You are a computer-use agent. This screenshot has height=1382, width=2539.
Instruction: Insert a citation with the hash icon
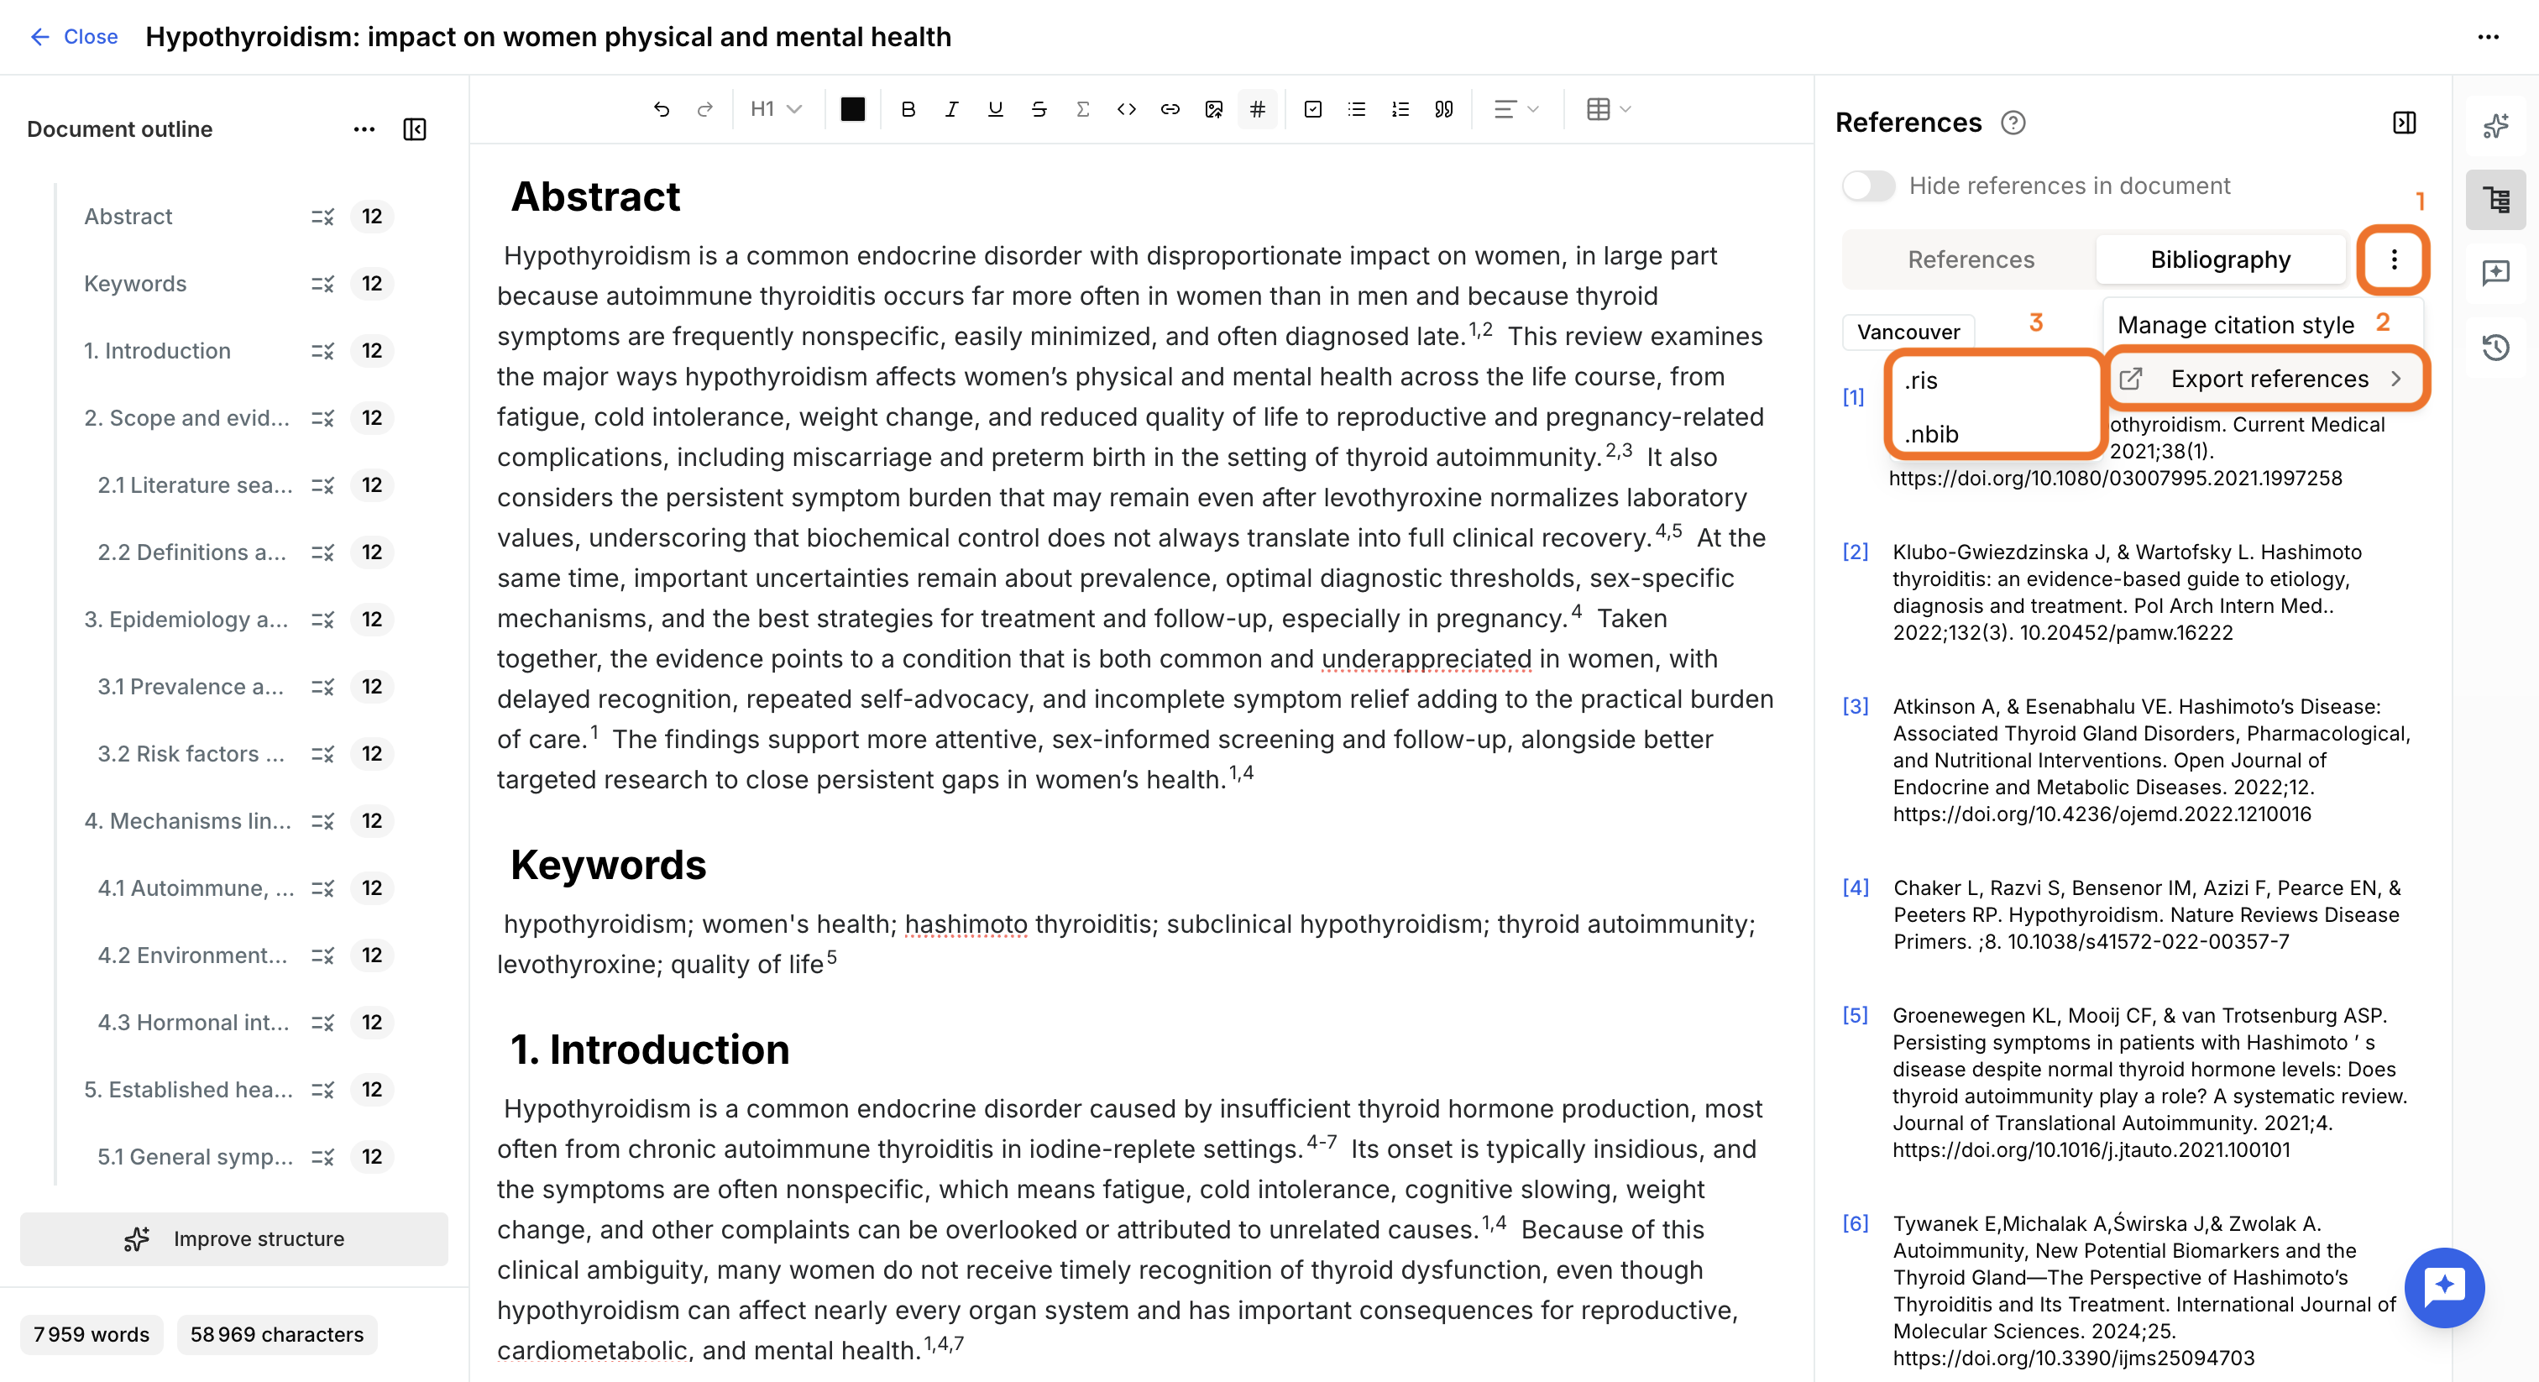(1257, 109)
